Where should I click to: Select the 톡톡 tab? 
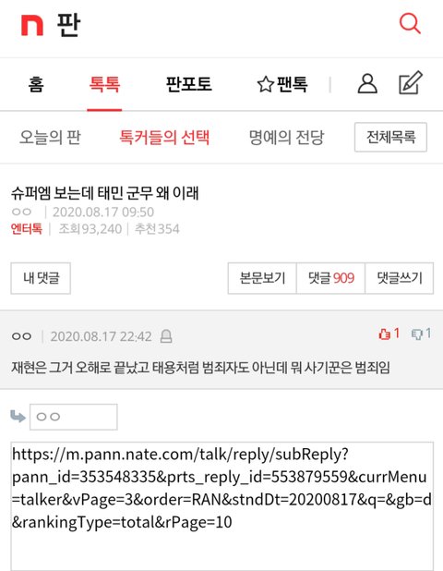(104, 84)
